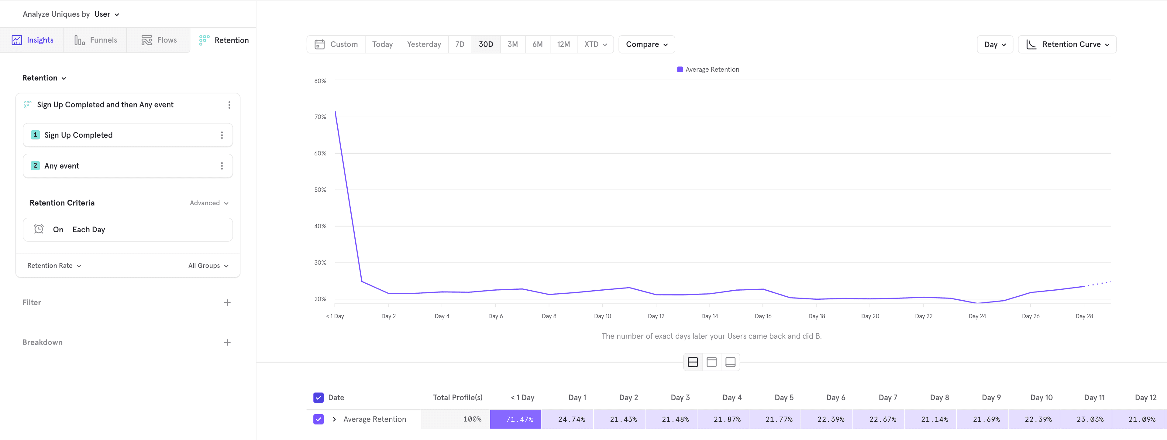Select the split chart-and-table layout icon
Image resolution: width=1167 pixels, height=440 pixels.
[x=692, y=362]
